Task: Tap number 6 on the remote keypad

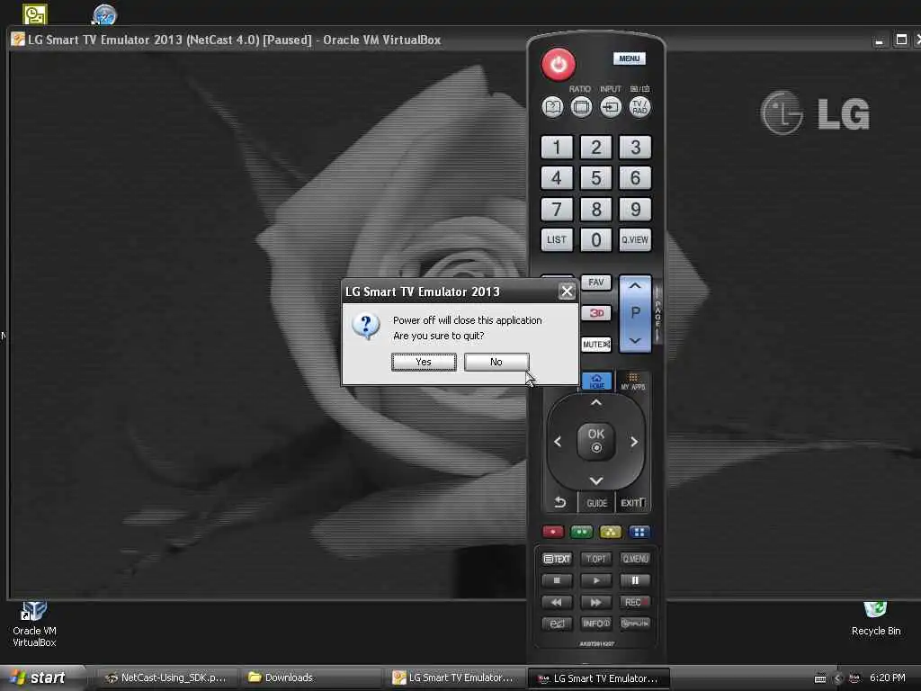Action: click(635, 178)
